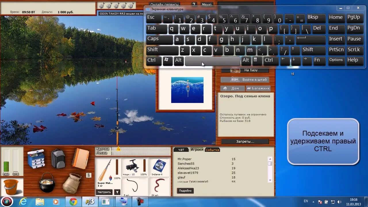
Task: Click the camcorder recorder taskbar icon
Action: (x=141, y=202)
